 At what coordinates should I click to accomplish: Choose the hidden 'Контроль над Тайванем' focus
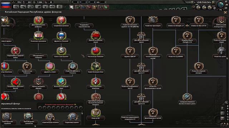tap(27, 66)
